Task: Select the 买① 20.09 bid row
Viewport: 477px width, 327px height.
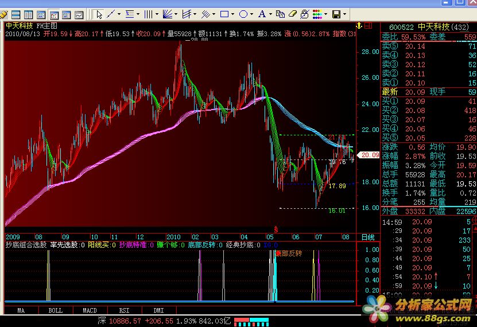Action: coord(429,101)
